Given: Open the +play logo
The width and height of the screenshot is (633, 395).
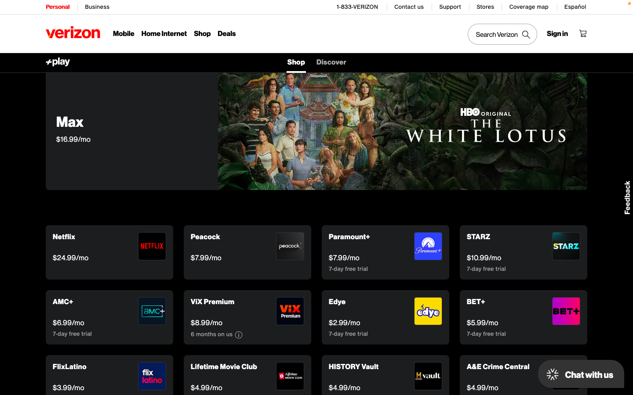Looking at the screenshot, I should [x=58, y=62].
